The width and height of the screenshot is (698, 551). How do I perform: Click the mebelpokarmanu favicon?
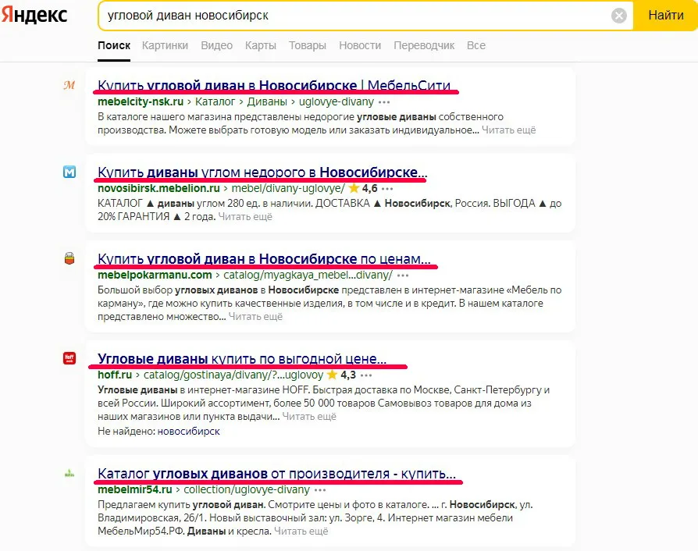point(69,258)
